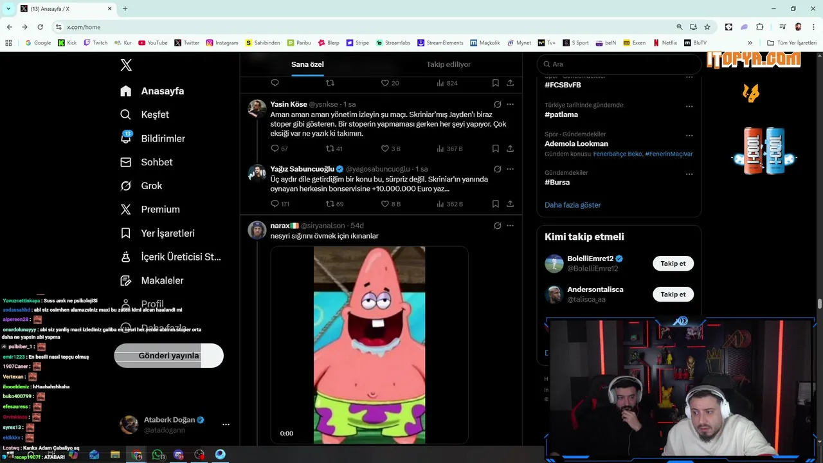
Task: Open more options for #patlama trend
Action: 689,106
